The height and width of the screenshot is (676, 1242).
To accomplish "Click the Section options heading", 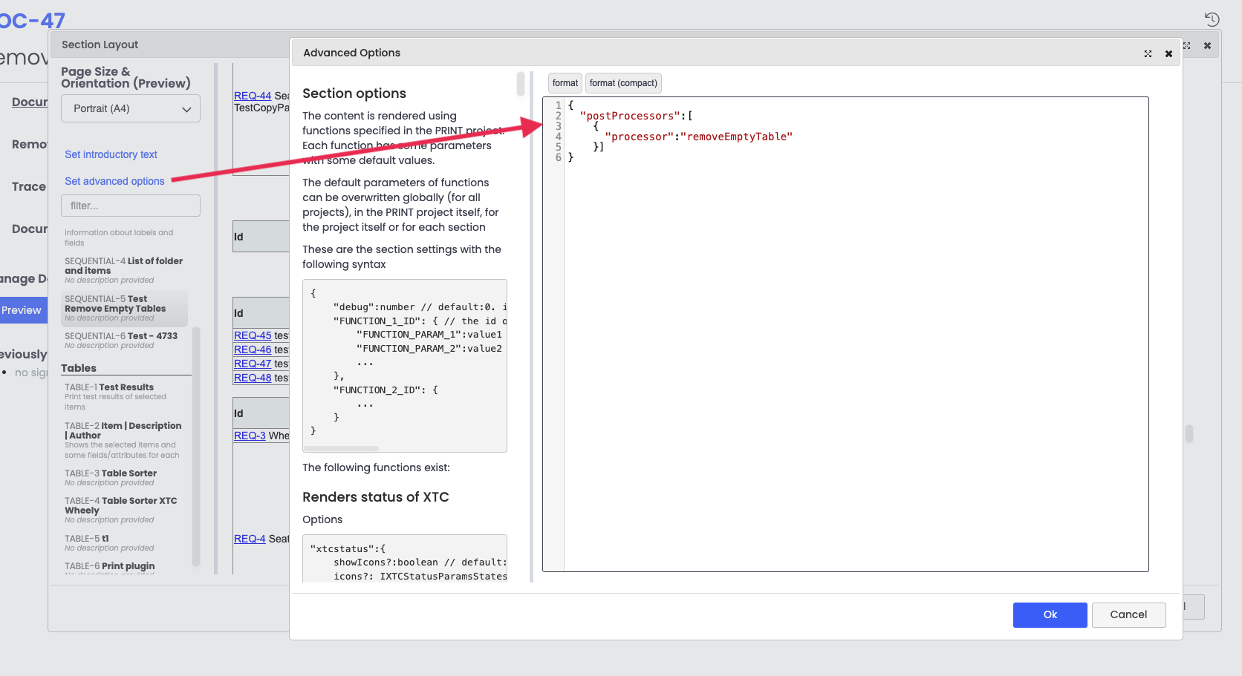I will tap(354, 93).
